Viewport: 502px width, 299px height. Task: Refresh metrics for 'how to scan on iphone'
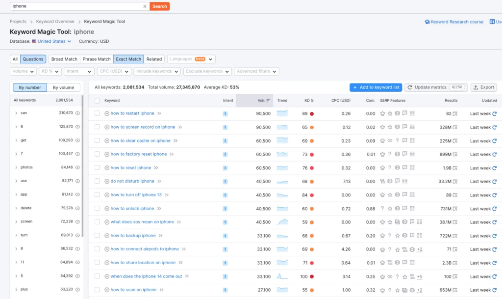coord(495,290)
